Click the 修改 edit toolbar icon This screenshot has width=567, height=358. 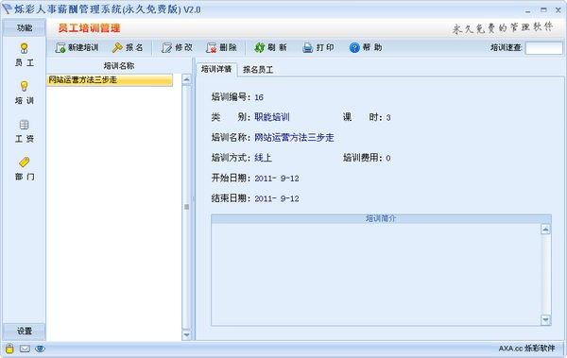166,47
